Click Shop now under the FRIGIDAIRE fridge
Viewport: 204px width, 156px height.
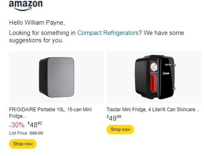click(23, 144)
